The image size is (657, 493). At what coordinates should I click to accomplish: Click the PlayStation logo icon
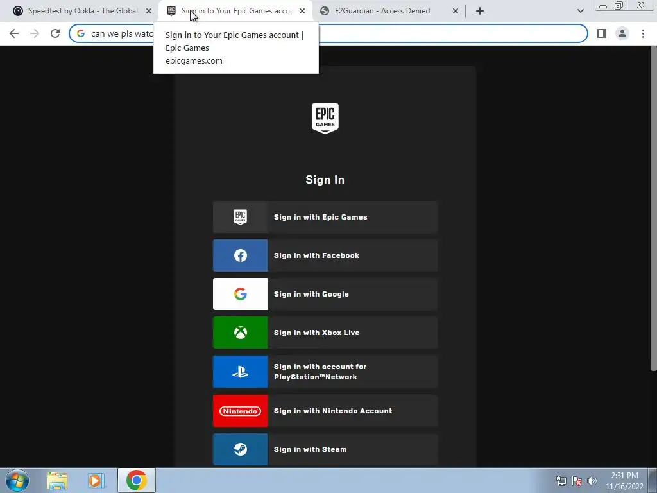pyautogui.click(x=240, y=372)
